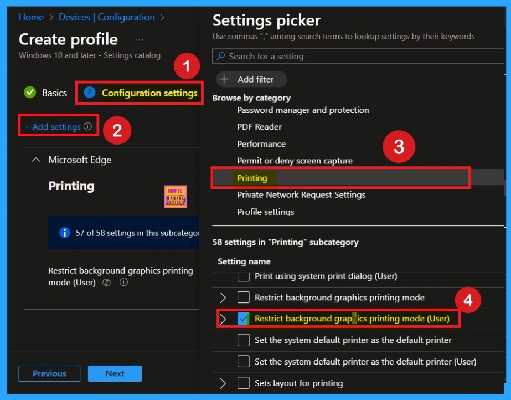
Task: Expand Sets layout for printing row
Action: [x=223, y=383]
